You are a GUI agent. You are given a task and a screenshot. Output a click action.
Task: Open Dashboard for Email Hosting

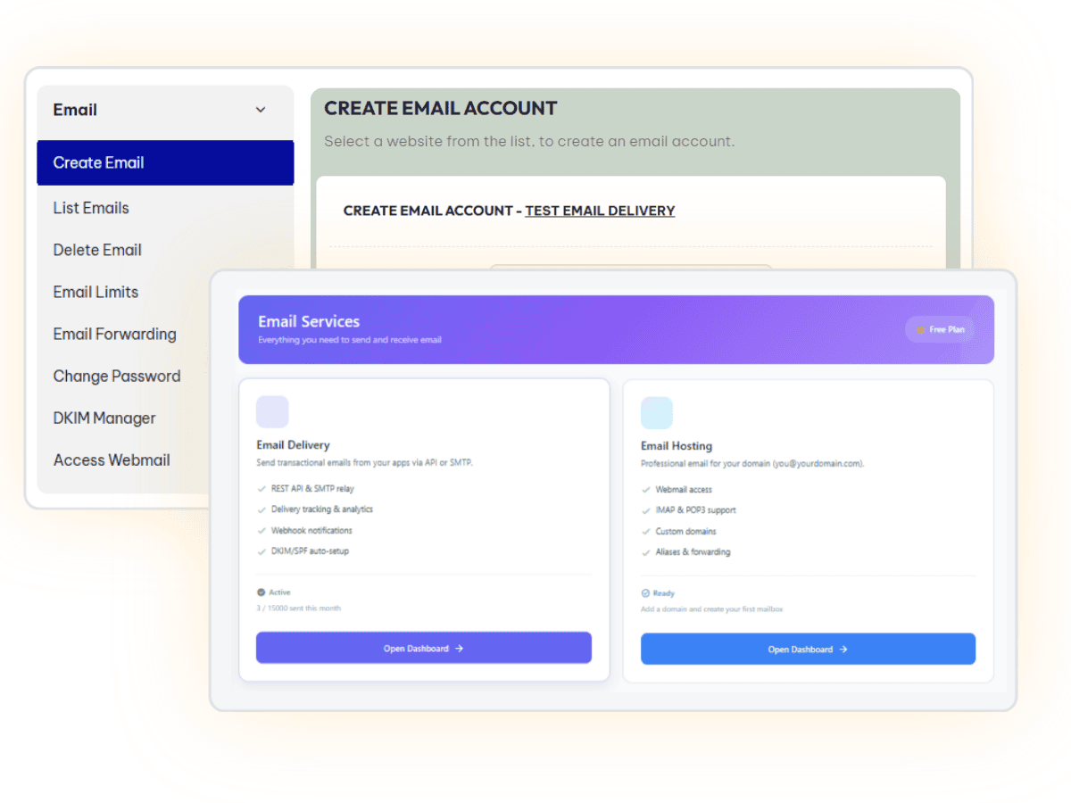(x=808, y=649)
